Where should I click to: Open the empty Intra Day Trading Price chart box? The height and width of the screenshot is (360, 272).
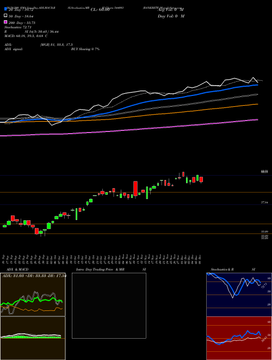point(109,305)
